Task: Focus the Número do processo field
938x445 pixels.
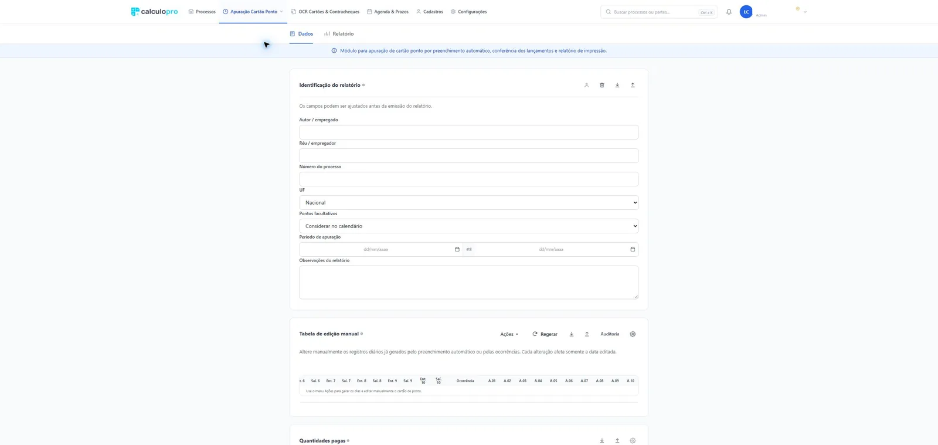Action: click(x=468, y=179)
